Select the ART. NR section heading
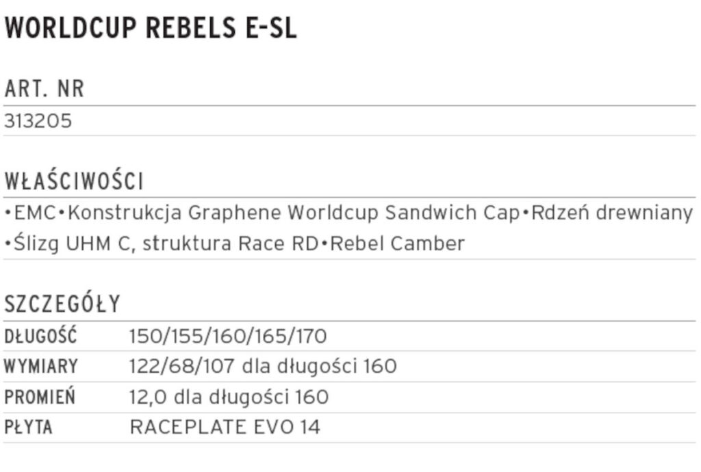This screenshot has height=472, width=701. [44, 90]
